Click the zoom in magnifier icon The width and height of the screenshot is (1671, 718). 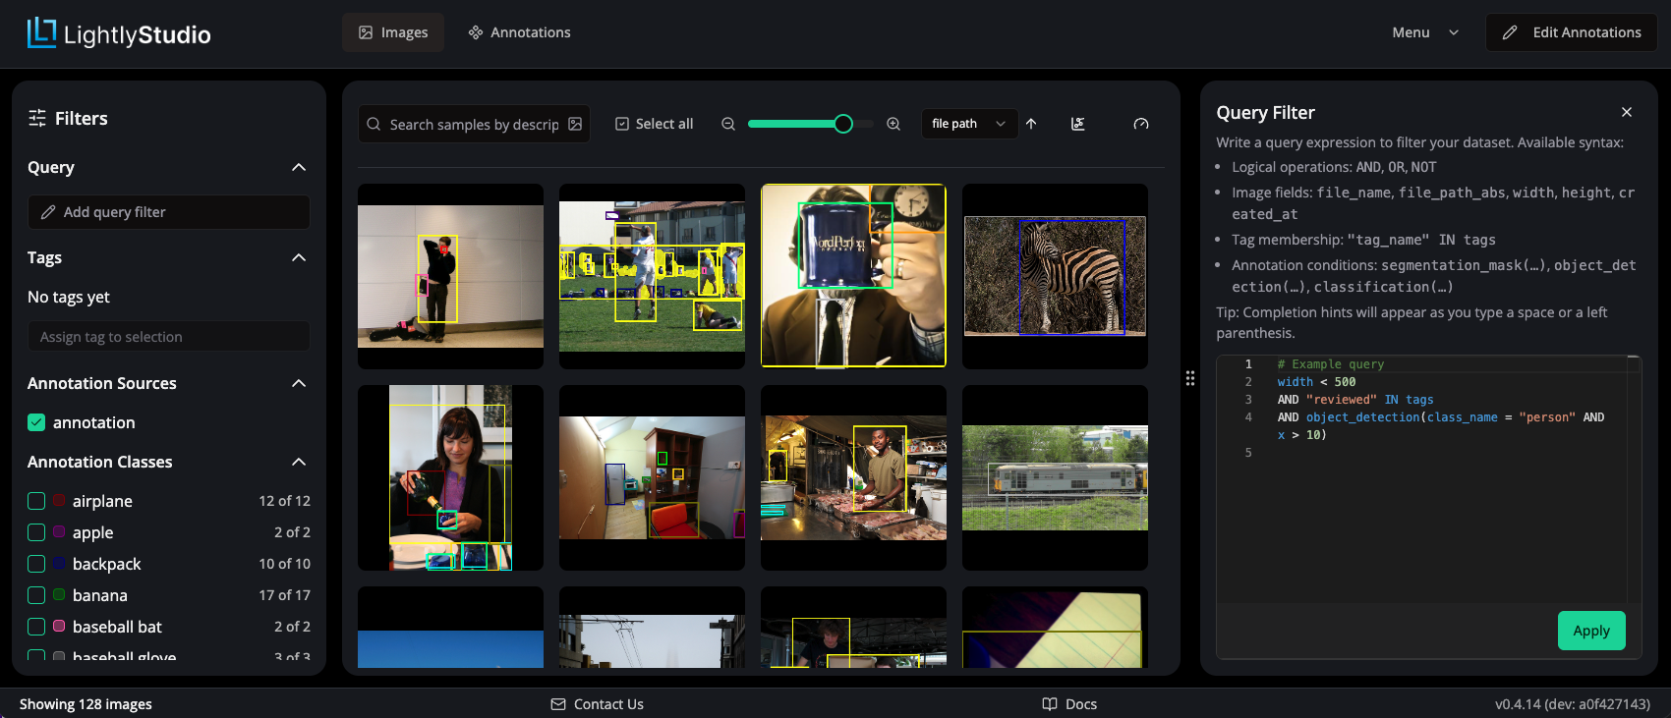coord(893,124)
